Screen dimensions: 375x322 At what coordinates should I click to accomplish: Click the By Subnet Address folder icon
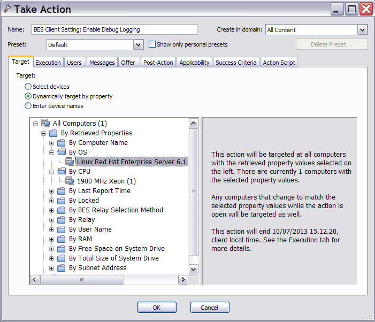tap(62, 268)
